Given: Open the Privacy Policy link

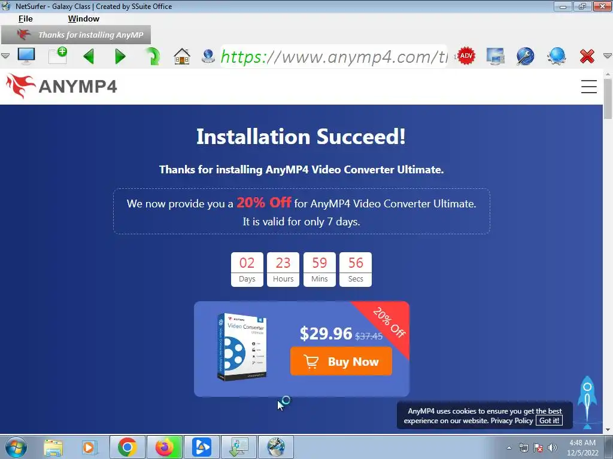Looking at the screenshot, I should click(511, 420).
